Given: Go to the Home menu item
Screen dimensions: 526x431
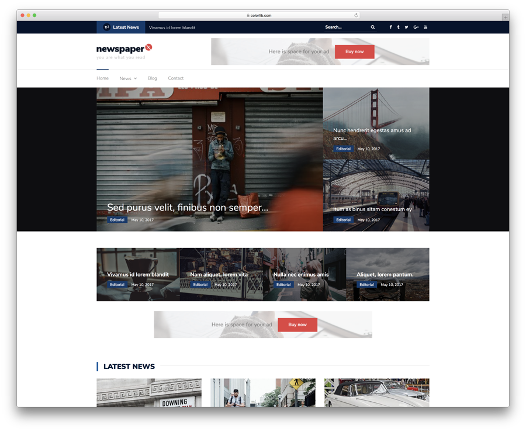Looking at the screenshot, I should 102,78.
